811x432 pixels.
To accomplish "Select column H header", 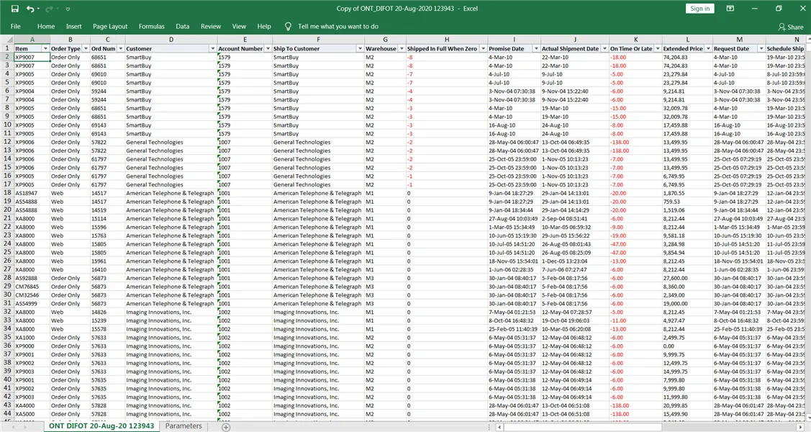I will [446, 40].
